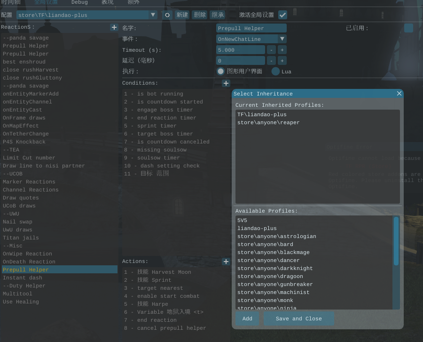
Task: Add a new reaction with the plus icon
Action: [x=114, y=27]
